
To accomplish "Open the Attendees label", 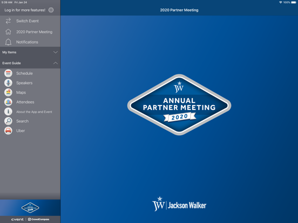I will point(25,102).
